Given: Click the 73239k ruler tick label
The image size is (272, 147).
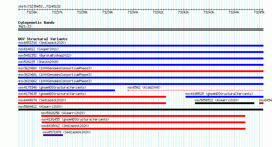Looking at the screenshot, I should (108, 12).
